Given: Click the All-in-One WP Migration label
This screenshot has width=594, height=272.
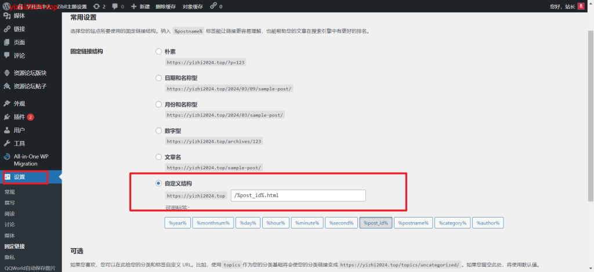Looking at the screenshot, I should [x=31, y=160].
